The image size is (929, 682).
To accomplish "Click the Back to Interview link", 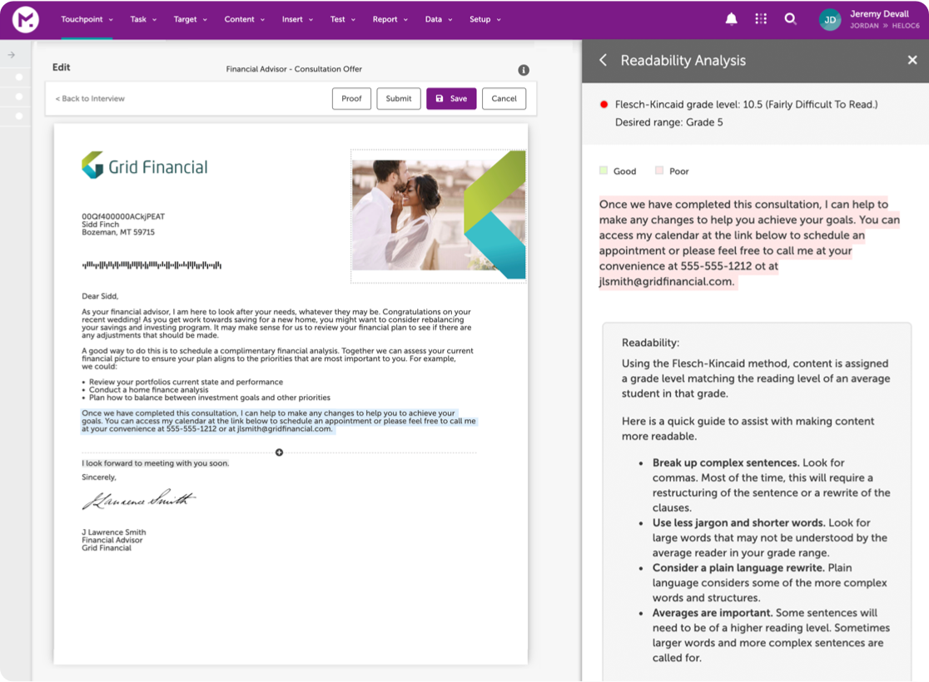I will [x=90, y=98].
